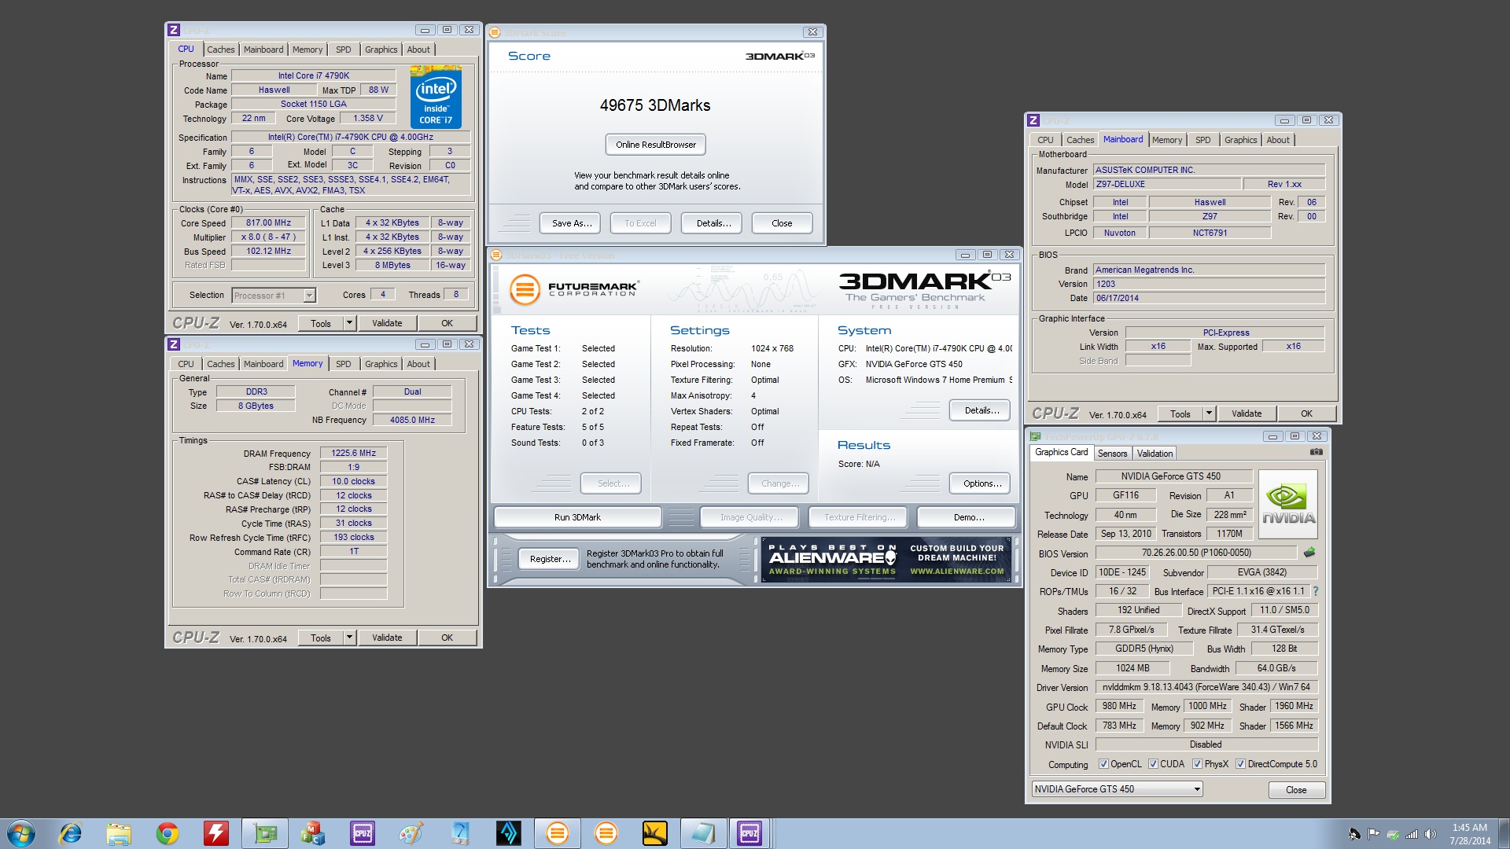Viewport: 1510px width, 849px height.
Task: Toggle the PhysX checkbox in GPU-Z
Action: click(1197, 764)
